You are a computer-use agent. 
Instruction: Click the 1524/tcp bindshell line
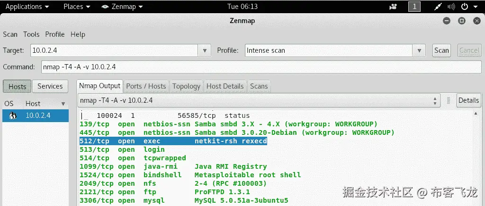pos(190,175)
